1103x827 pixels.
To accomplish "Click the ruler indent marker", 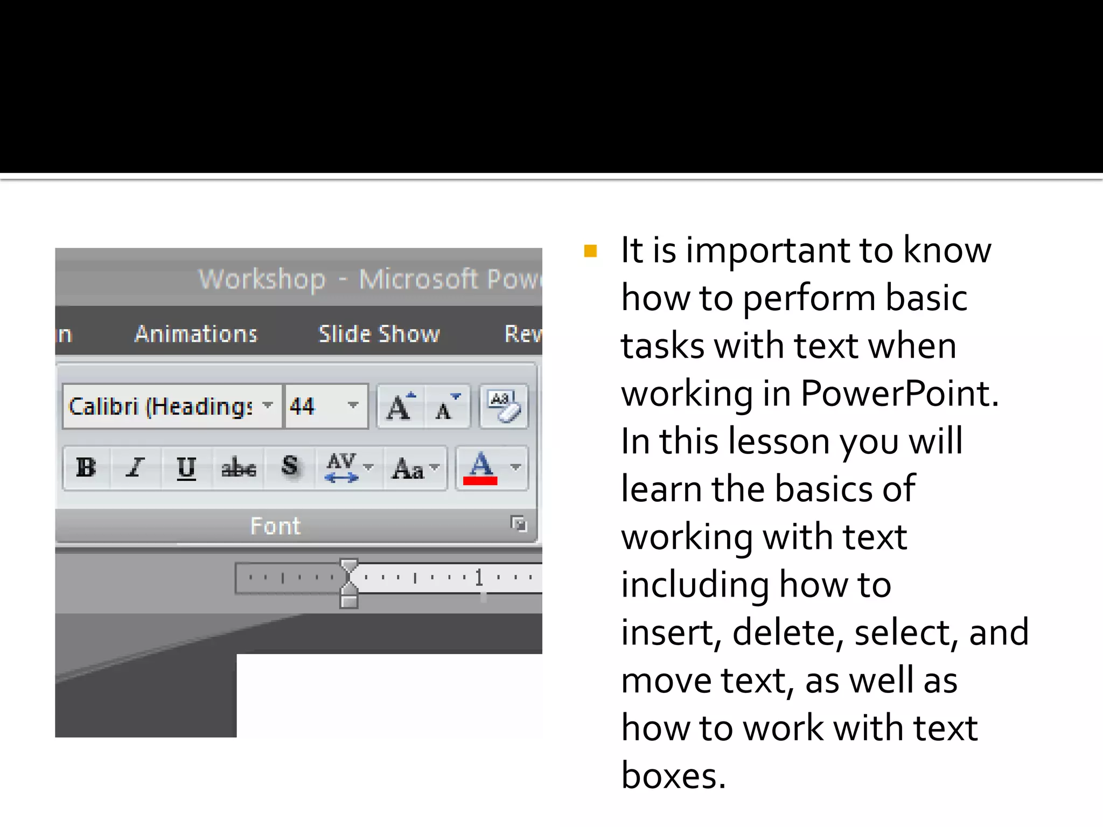I will point(349,584).
